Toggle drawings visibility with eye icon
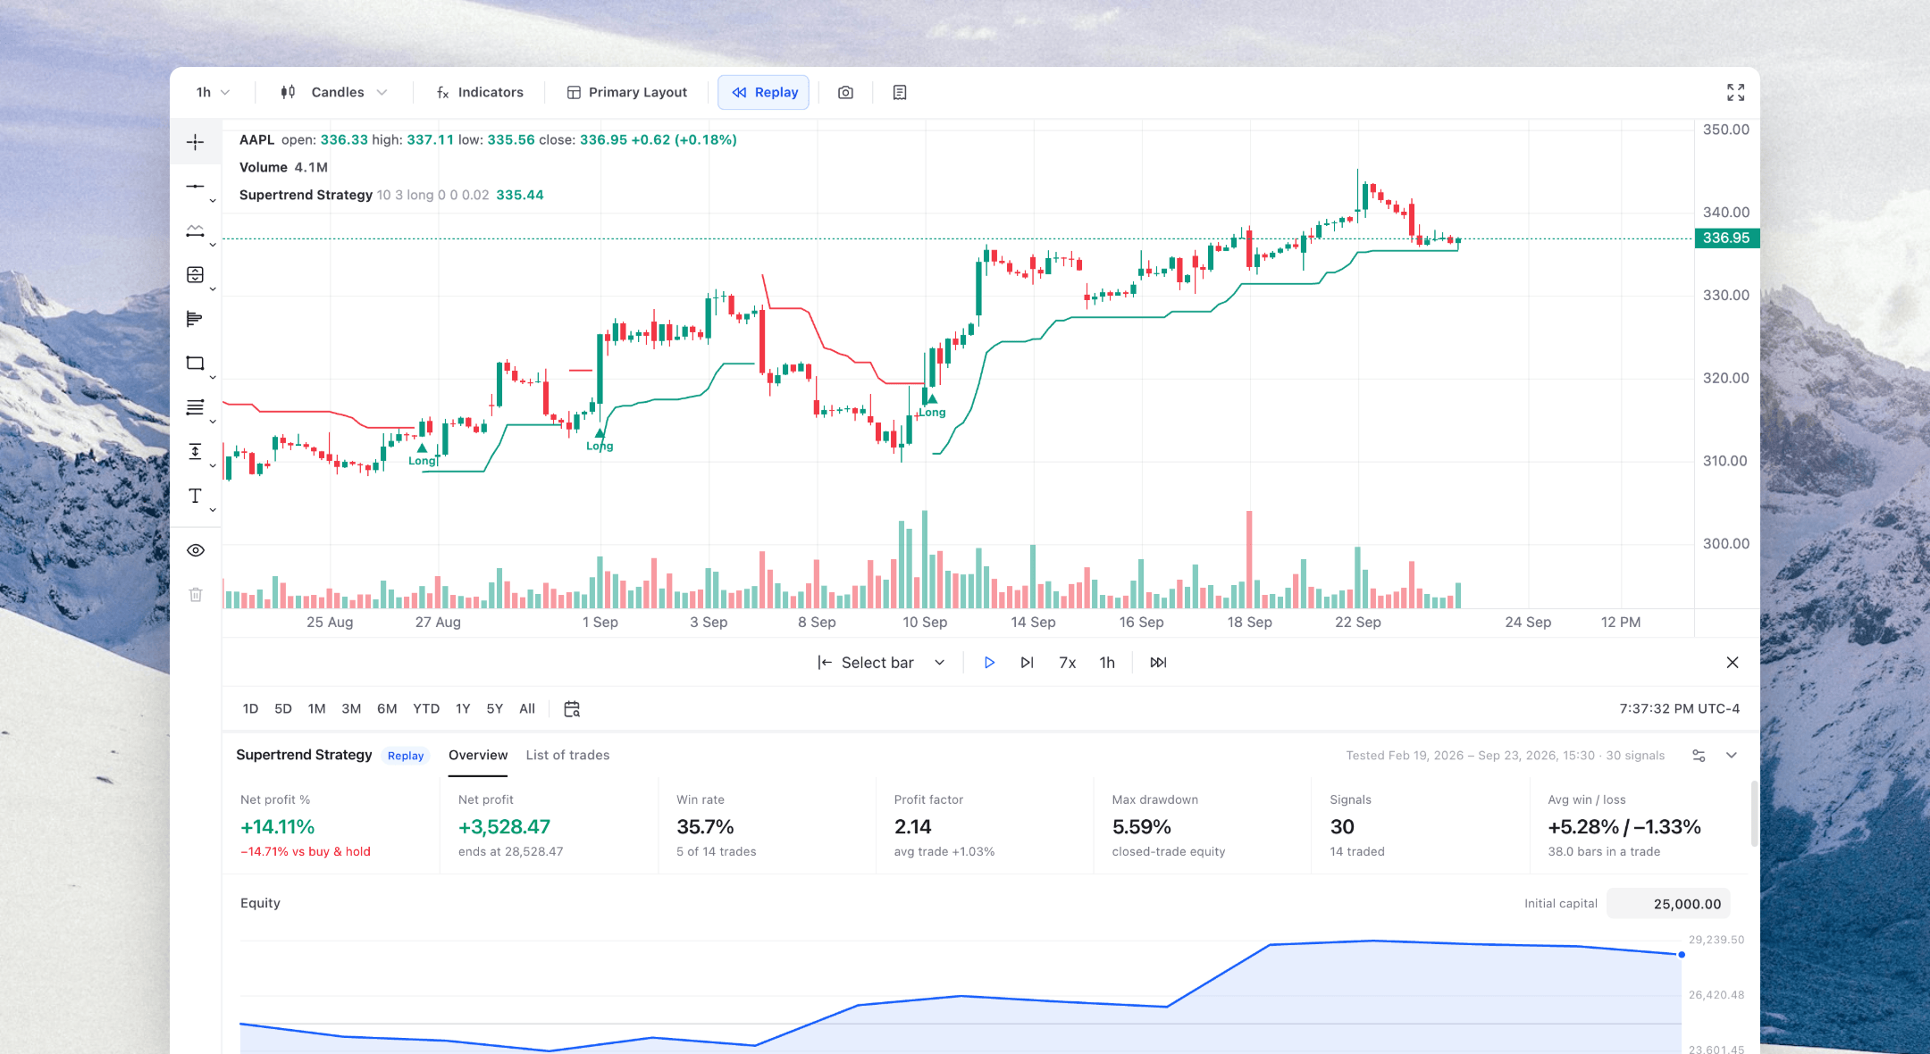The height and width of the screenshot is (1054, 1930). click(196, 550)
